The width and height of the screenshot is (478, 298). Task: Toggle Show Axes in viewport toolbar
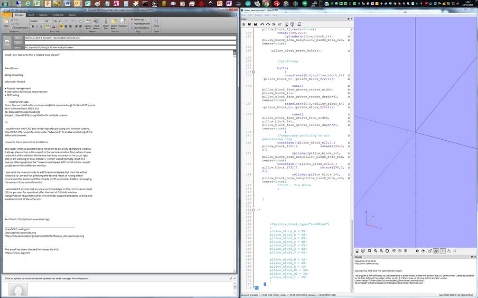(x=442, y=251)
